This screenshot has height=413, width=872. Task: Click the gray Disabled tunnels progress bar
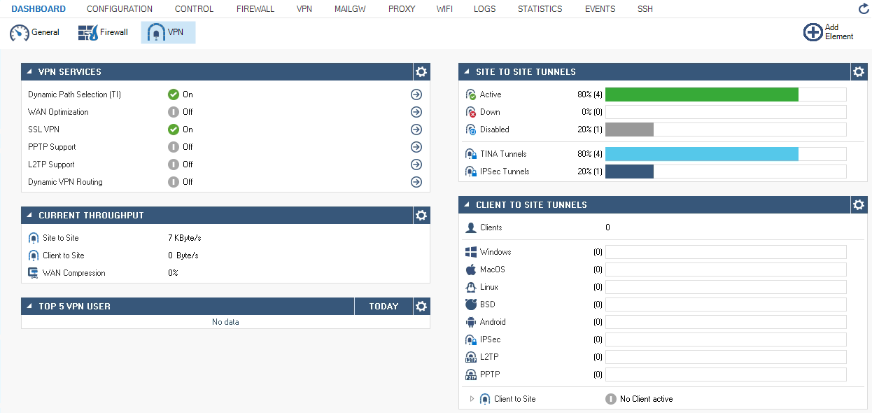pos(629,129)
